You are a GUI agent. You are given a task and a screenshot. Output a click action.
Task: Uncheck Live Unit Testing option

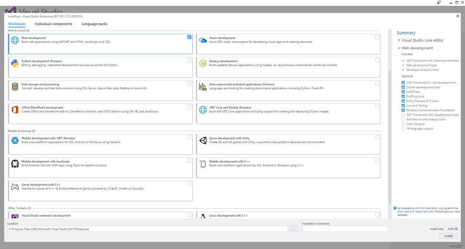click(403, 106)
